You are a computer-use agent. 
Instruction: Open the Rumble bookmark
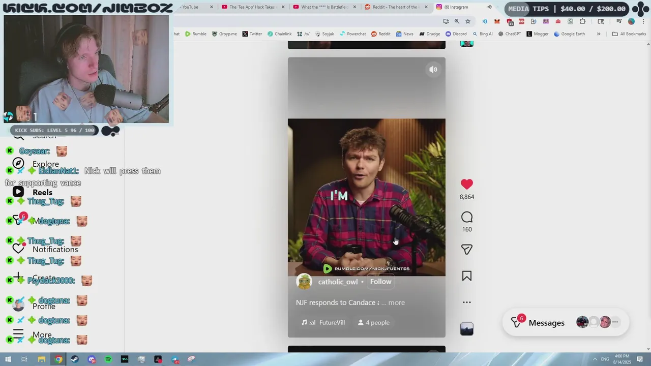196,34
